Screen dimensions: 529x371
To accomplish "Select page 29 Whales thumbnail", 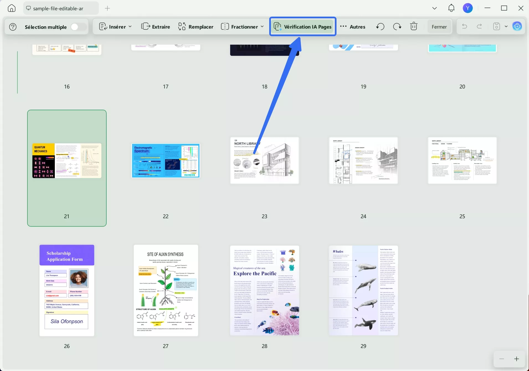I will tap(363, 290).
